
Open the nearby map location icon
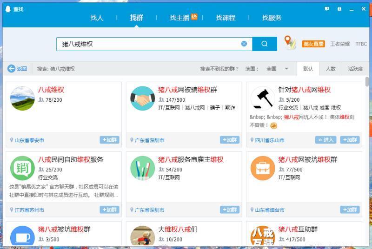tap(290, 42)
